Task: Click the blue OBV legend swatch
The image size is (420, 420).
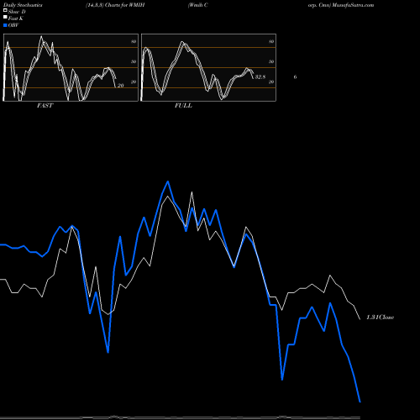Action: 5,25
